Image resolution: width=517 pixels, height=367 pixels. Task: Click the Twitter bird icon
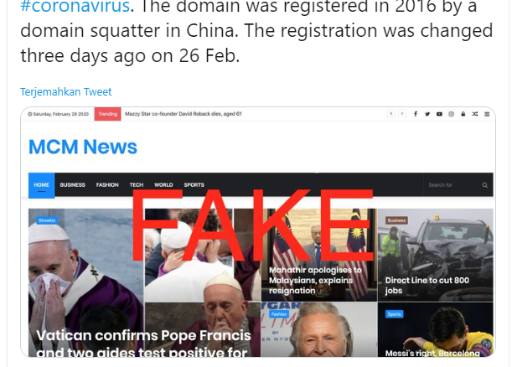[x=427, y=114]
